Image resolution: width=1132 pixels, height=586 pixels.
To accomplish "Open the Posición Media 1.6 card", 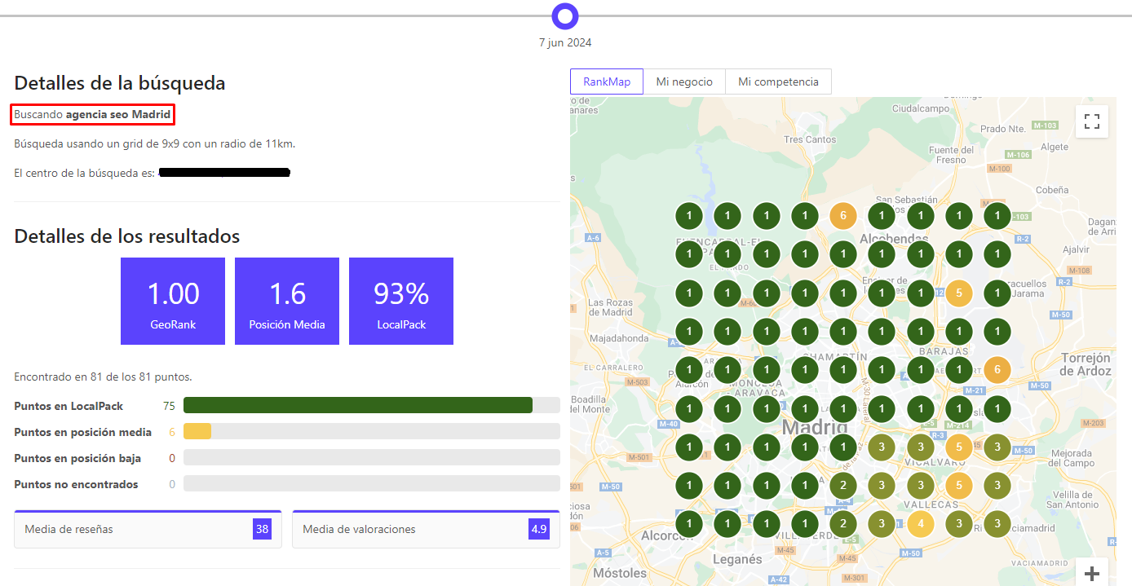I will tap(287, 302).
